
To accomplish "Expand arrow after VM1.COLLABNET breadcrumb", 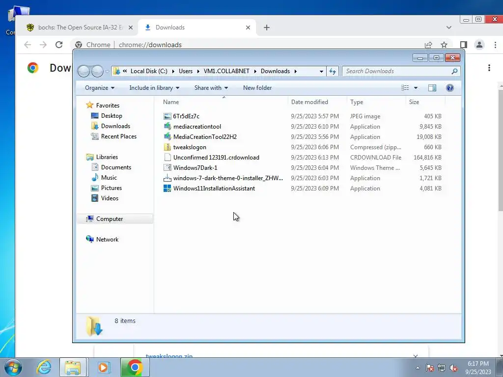I will (x=255, y=71).
